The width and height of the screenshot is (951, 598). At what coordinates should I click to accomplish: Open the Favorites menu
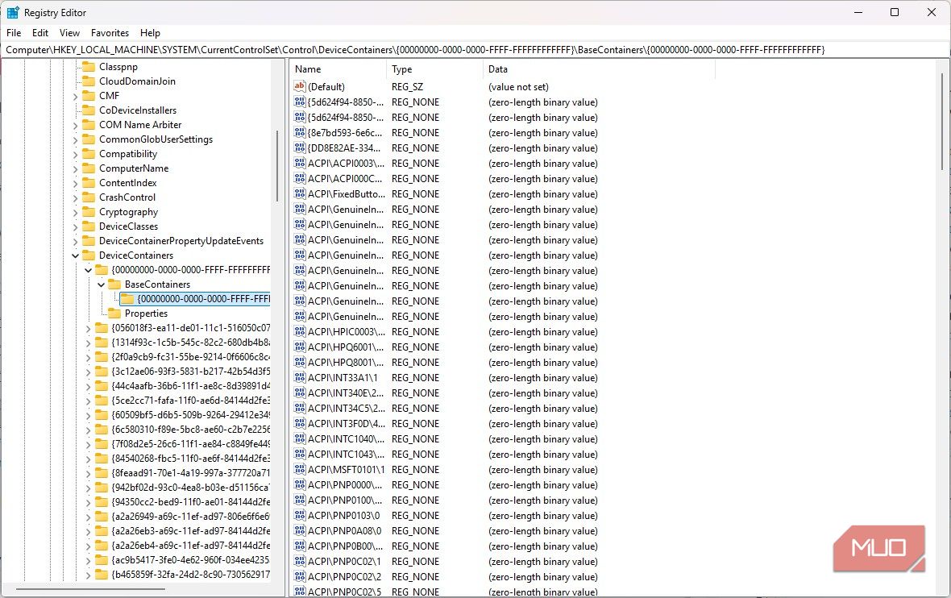pyautogui.click(x=110, y=33)
